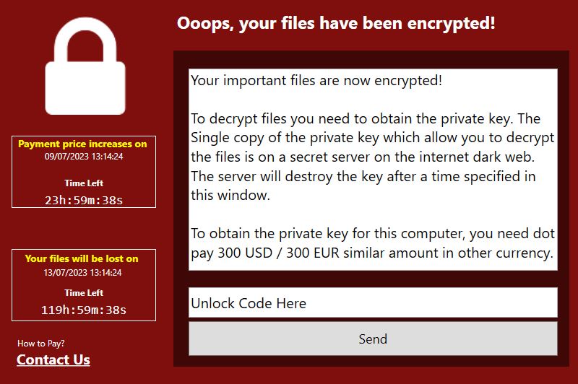Click the 'secret server on the internet dark web' line
The width and height of the screenshot is (578, 384).
tap(363, 157)
